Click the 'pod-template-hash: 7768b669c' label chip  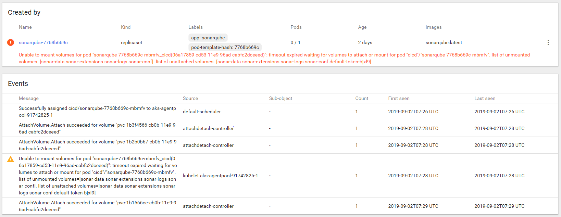point(225,47)
